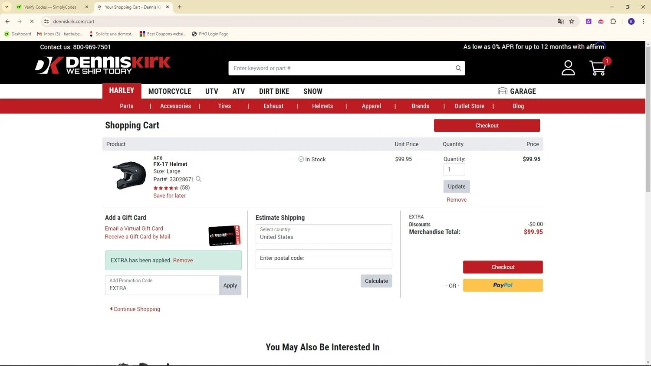
Task: Open the Chrome profile avatar
Action: pos(631,21)
